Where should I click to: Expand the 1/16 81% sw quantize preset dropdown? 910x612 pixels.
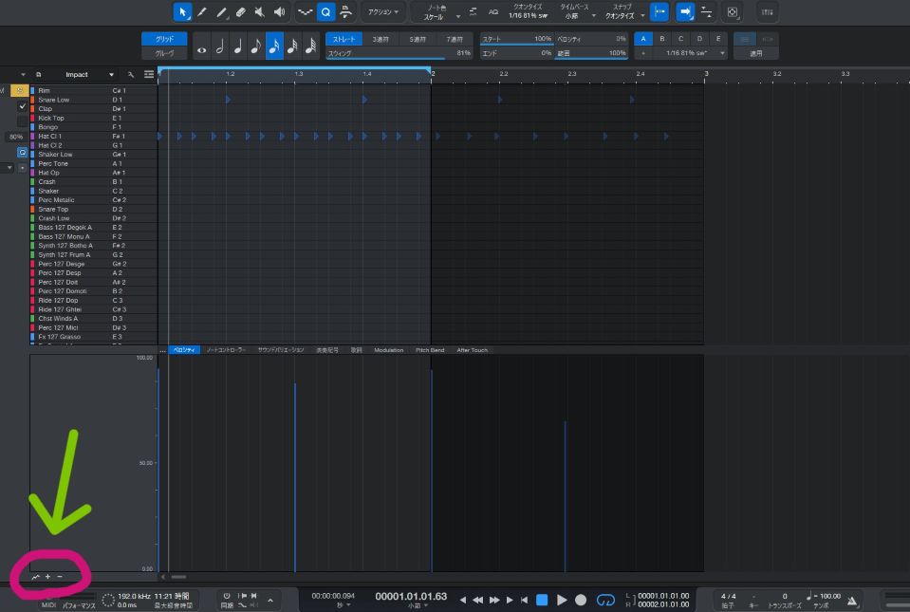tap(722, 53)
